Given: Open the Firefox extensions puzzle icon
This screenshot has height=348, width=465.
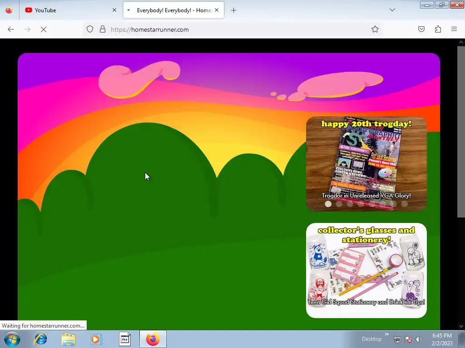Looking at the screenshot, I should click(x=438, y=29).
